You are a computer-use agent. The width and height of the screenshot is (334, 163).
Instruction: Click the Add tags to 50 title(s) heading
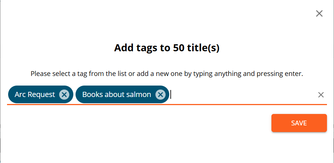[167, 48]
